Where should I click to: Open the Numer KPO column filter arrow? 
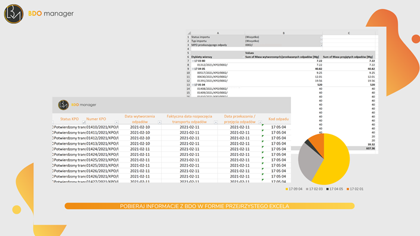click(117, 122)
